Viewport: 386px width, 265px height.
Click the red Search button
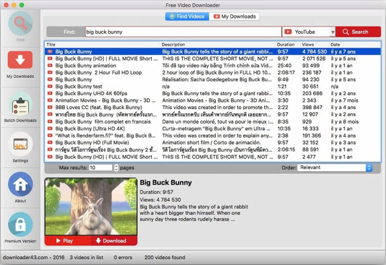point(358,32)
